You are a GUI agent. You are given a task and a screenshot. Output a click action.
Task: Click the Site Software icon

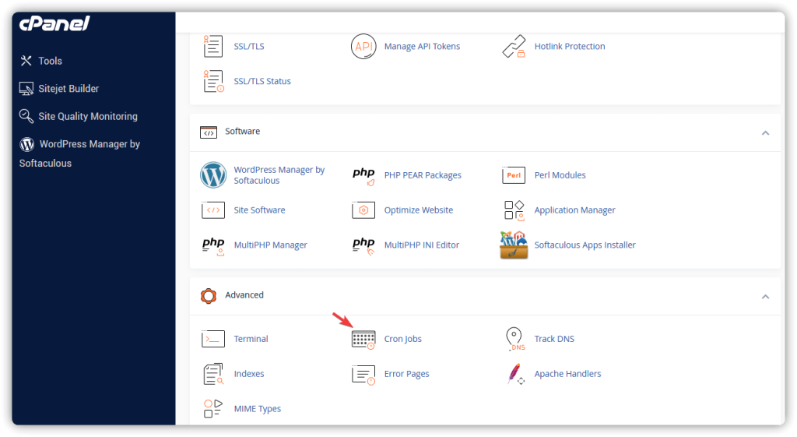pyautogui.click(x=213, y=210)
